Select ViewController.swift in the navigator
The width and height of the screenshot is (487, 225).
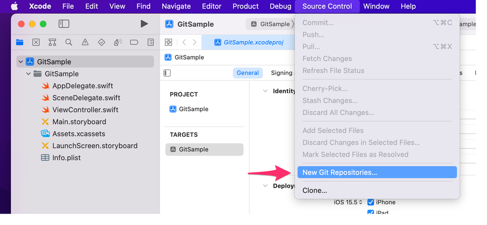(86, 110)
